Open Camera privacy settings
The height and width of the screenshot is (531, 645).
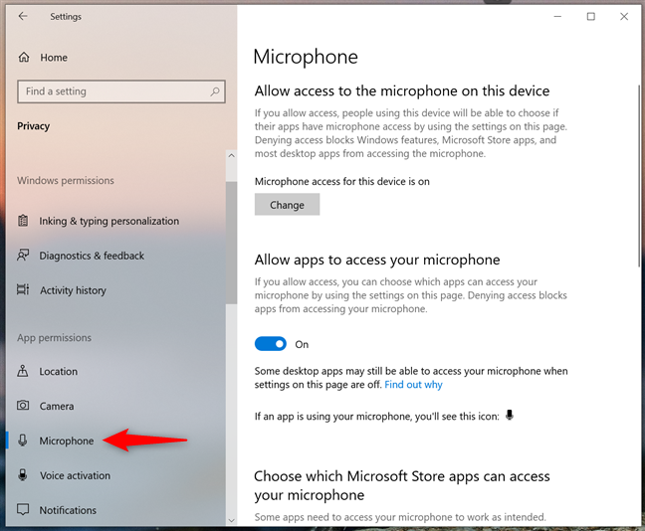click(57, 406)
